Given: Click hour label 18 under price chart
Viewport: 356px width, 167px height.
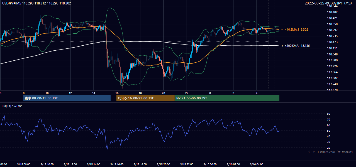Looking at the screenshot, I should pos(140,93).
